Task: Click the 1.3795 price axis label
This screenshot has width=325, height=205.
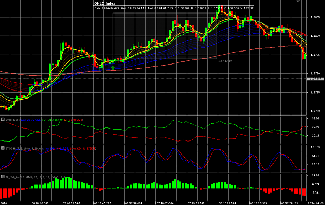Action: click(315, 55)
